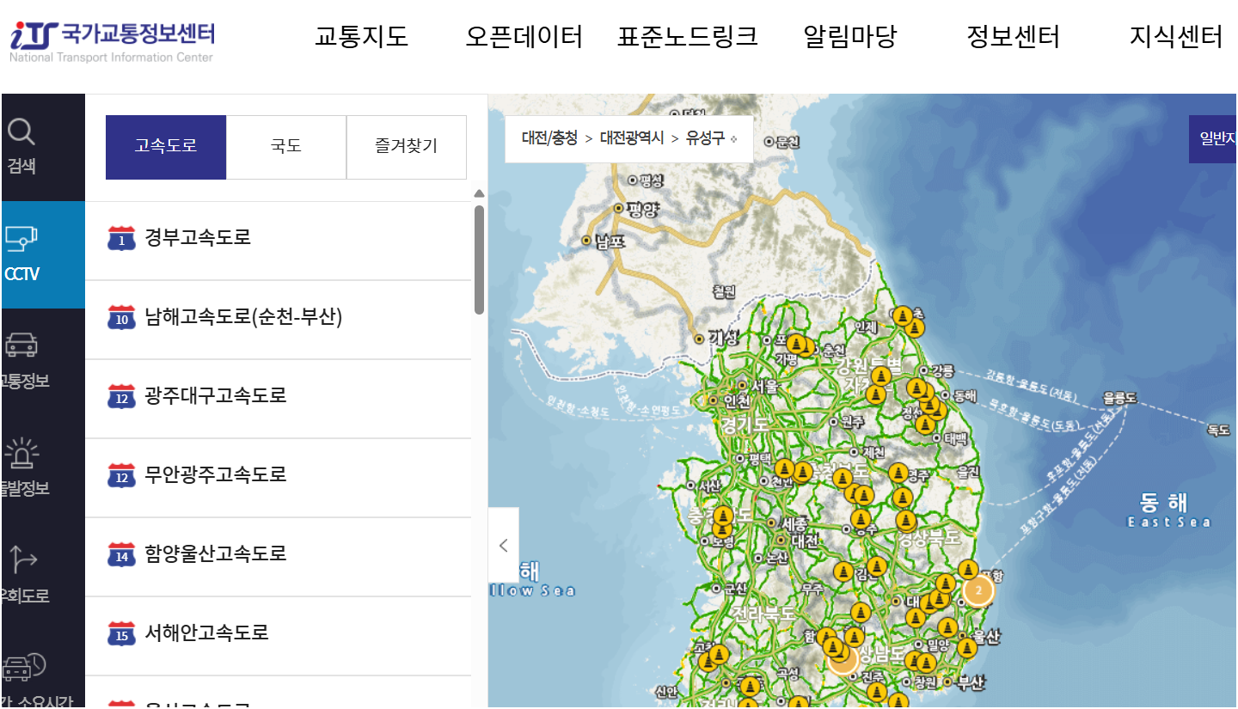Click the cone marker above the 상주 label
This screenshot has height=709, width=1238.
[x=861, y=518]
